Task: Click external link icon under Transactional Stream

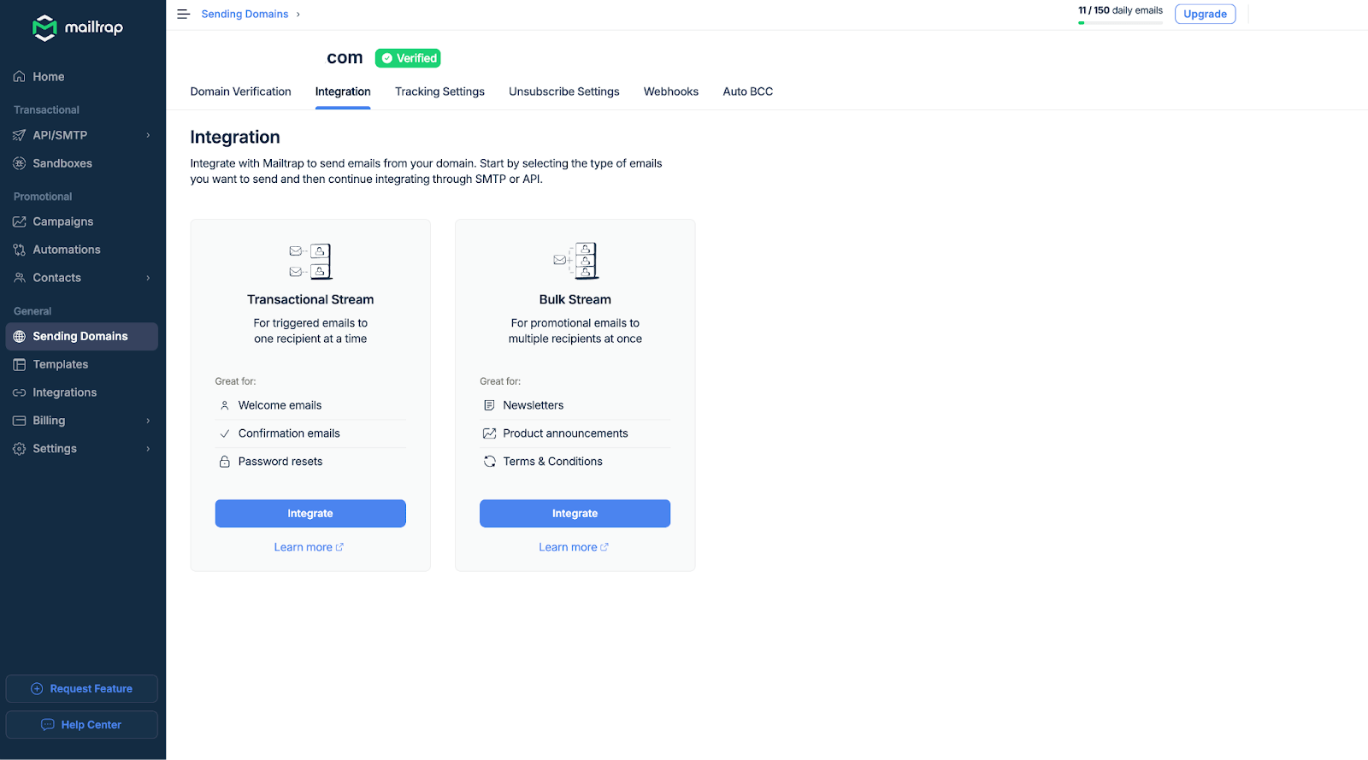Action: click(339, 547)
